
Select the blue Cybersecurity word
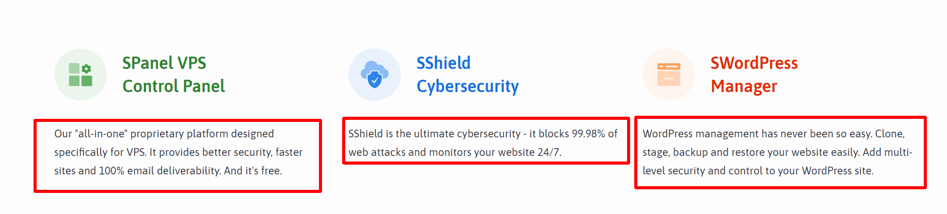click(x=468, y=86)
